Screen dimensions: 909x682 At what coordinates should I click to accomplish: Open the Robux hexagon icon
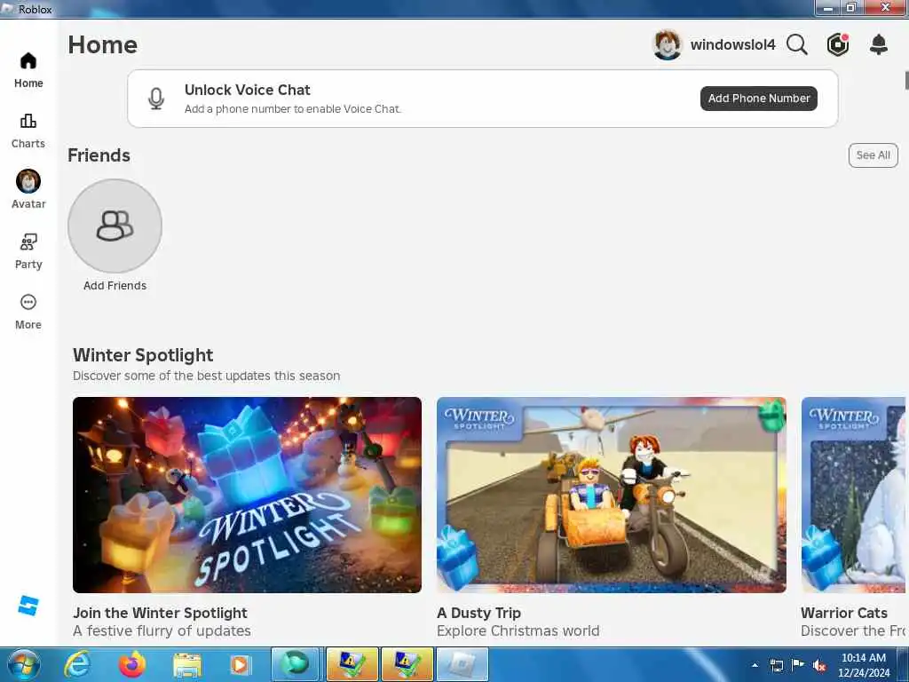coord(838,44)
